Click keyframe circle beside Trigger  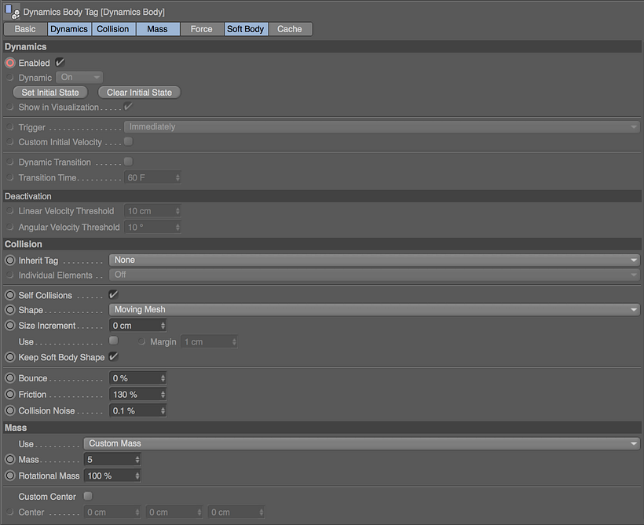tap(10, 127)
